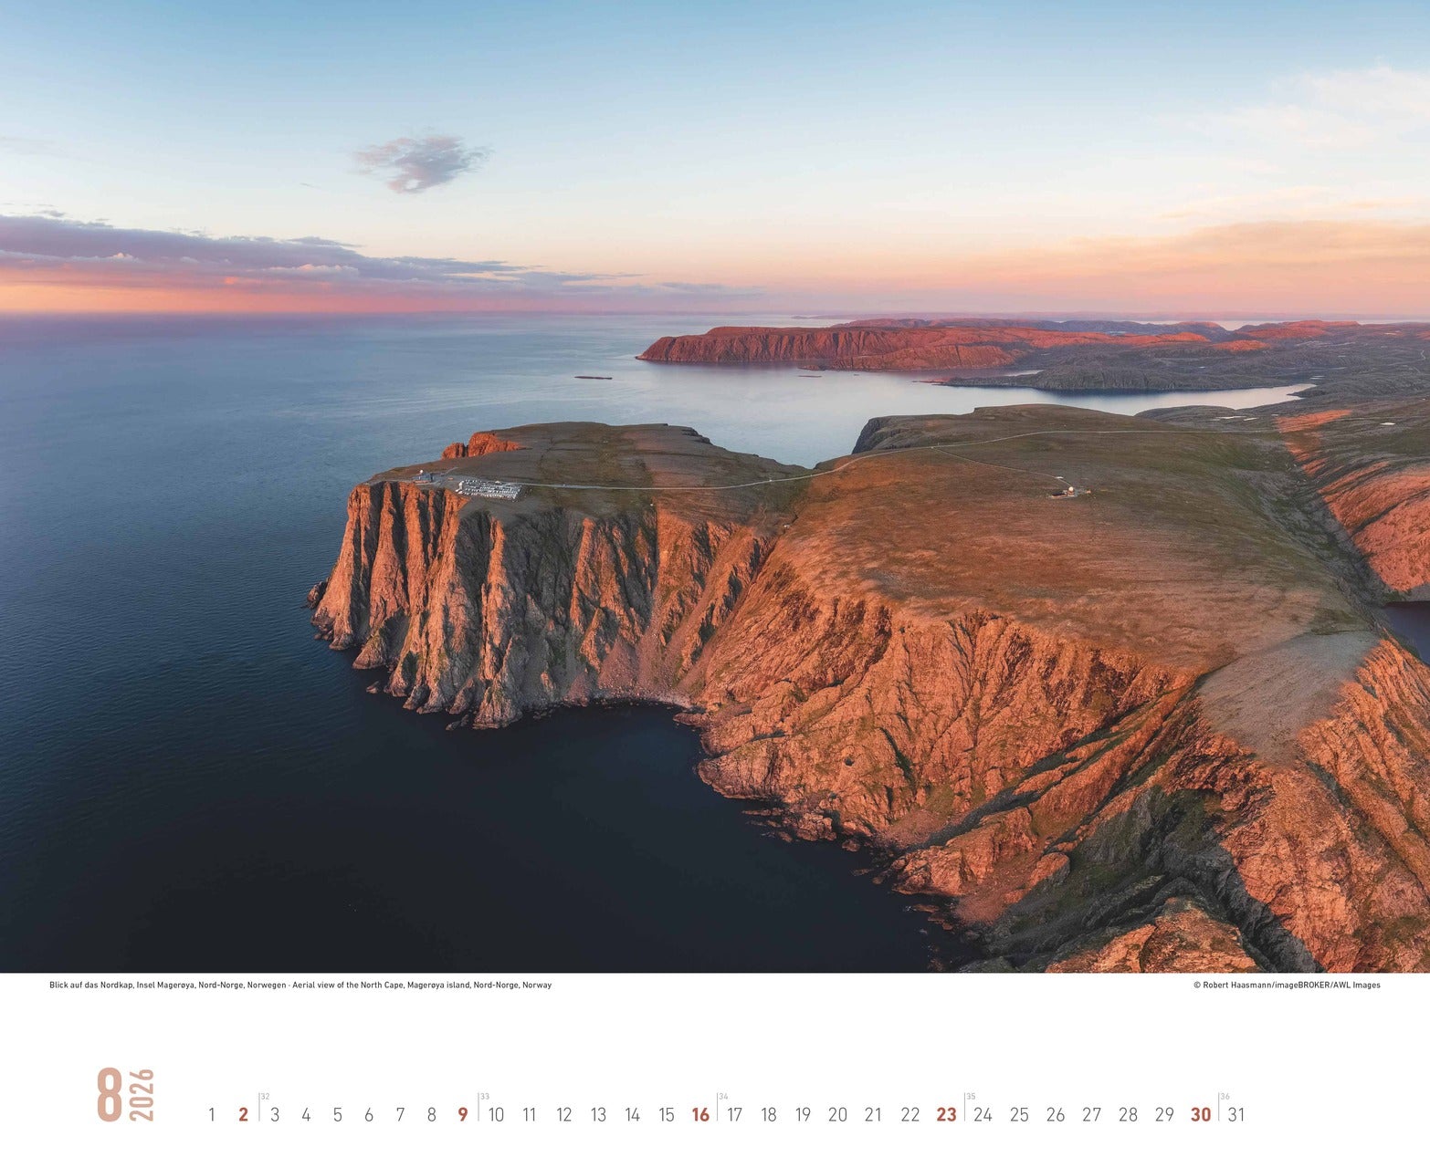Click date 31 at the row end
Screen dimensions: 1430x1168
point(1235,1114)
